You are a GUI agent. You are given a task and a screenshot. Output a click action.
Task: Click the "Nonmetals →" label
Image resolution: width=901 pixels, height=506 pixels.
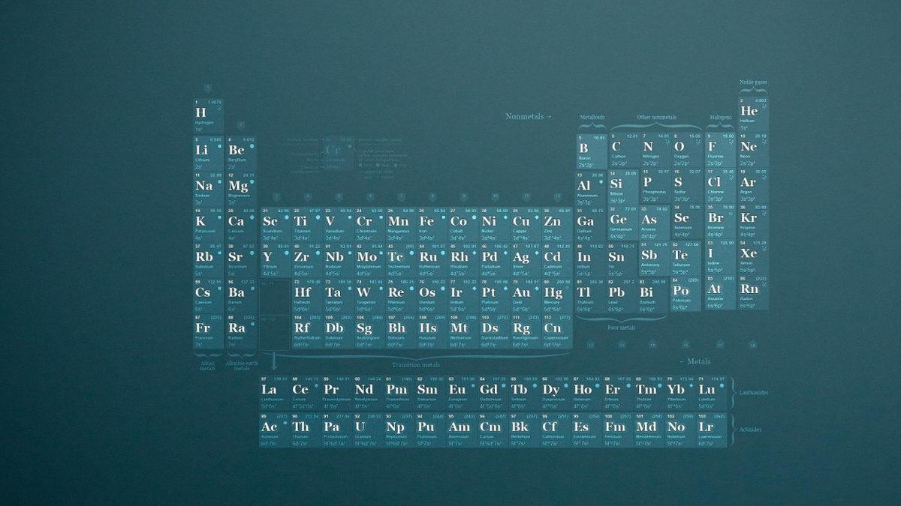[529, 116]
